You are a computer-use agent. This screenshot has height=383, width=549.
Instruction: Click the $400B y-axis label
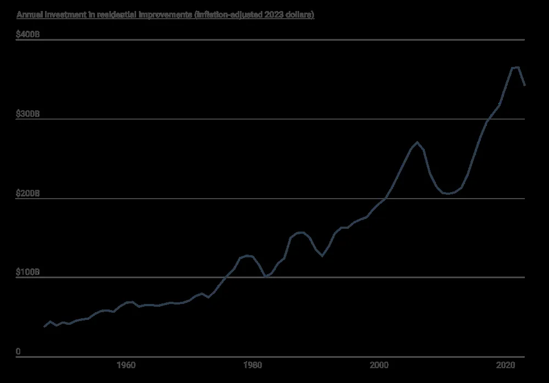click(28, 35)
